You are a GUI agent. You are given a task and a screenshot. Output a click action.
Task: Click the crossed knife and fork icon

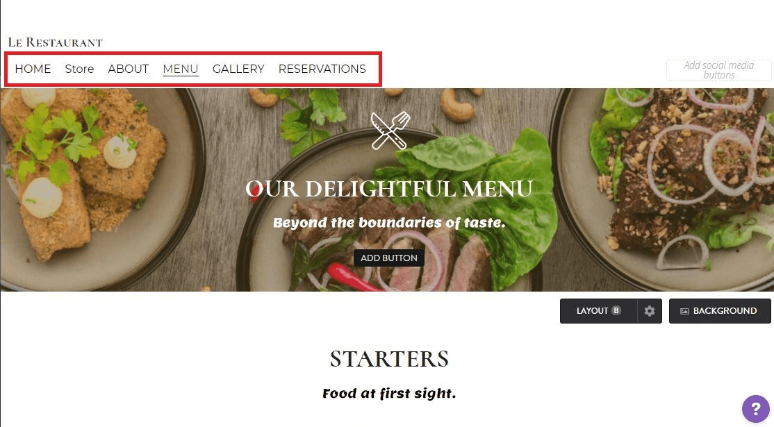coord(390,130)
